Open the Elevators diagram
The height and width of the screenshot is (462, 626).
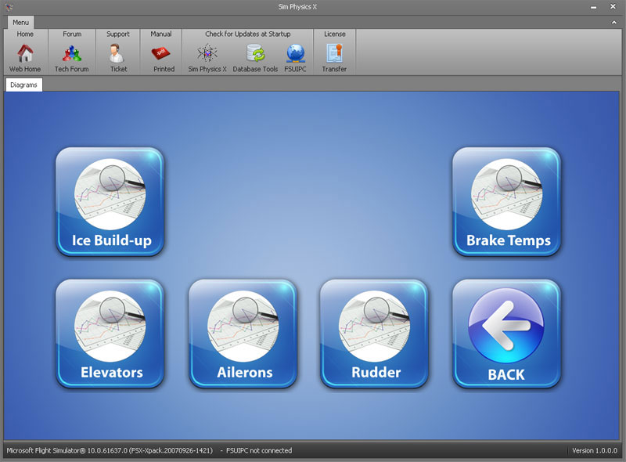point(110,334)
